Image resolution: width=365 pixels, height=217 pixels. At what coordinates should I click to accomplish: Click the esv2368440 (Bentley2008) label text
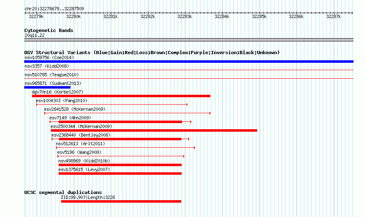(x=81, y=135)
